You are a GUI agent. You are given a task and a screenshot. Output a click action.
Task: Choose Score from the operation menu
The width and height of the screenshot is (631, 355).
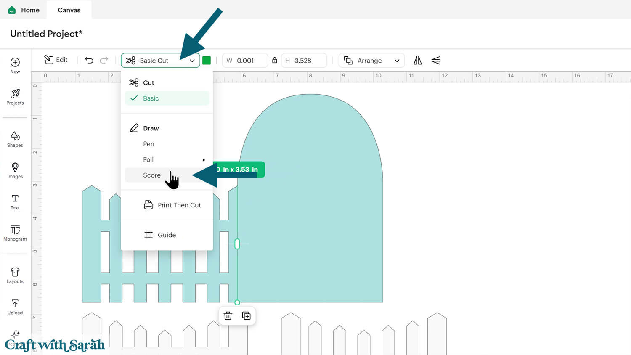point(152,175)
